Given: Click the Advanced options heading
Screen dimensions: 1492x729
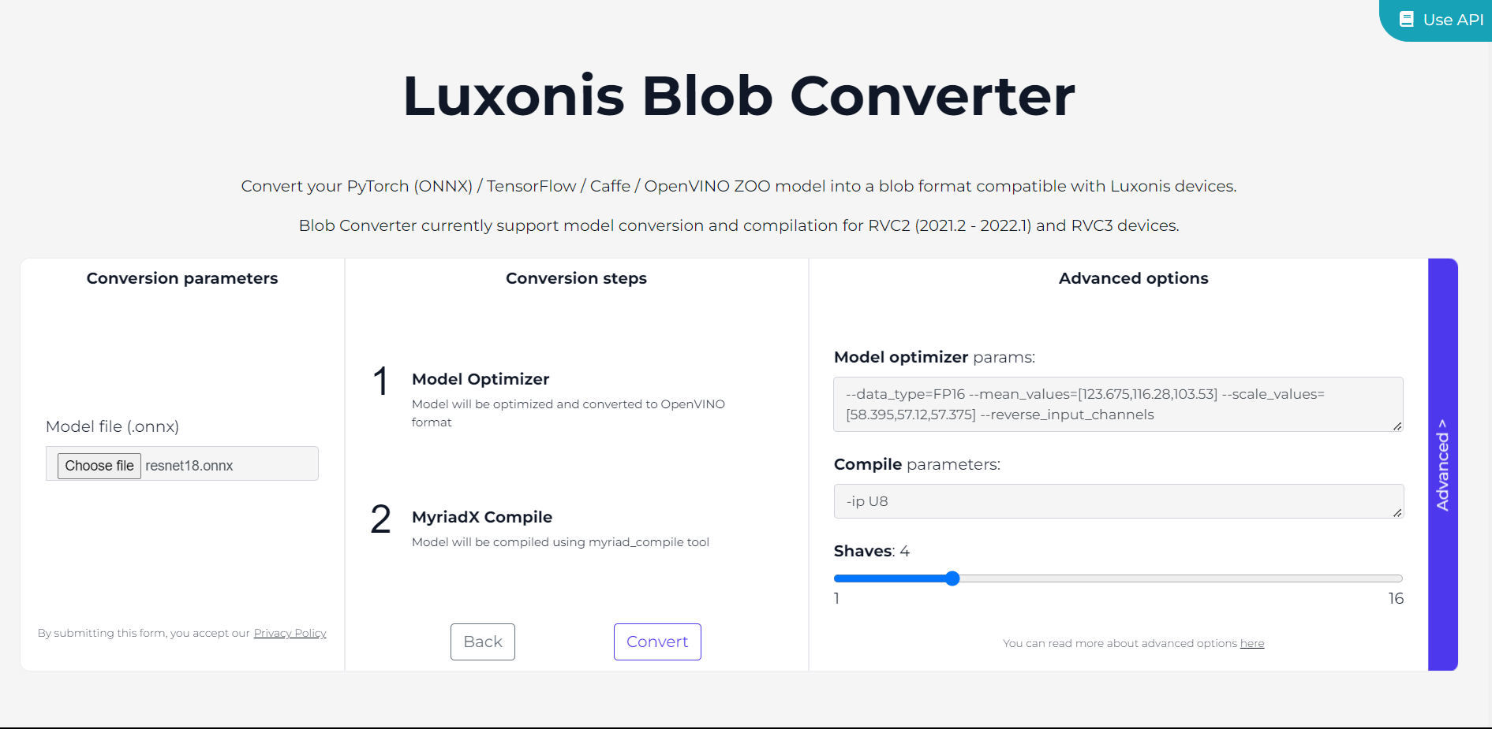Looking at the screenshot, I should pos(1133,278).
